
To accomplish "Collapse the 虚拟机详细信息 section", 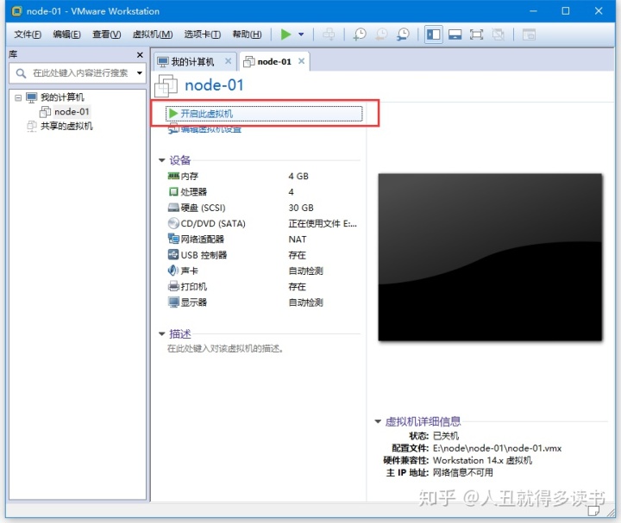I will 378,421.
